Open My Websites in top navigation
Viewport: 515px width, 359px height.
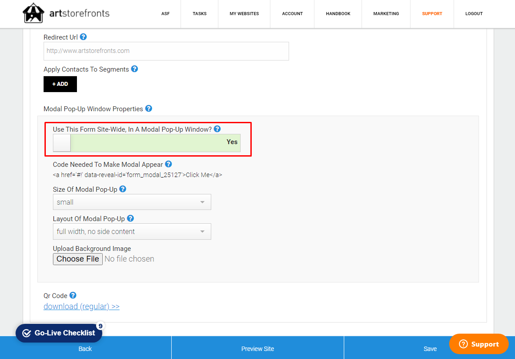(244, 14)
